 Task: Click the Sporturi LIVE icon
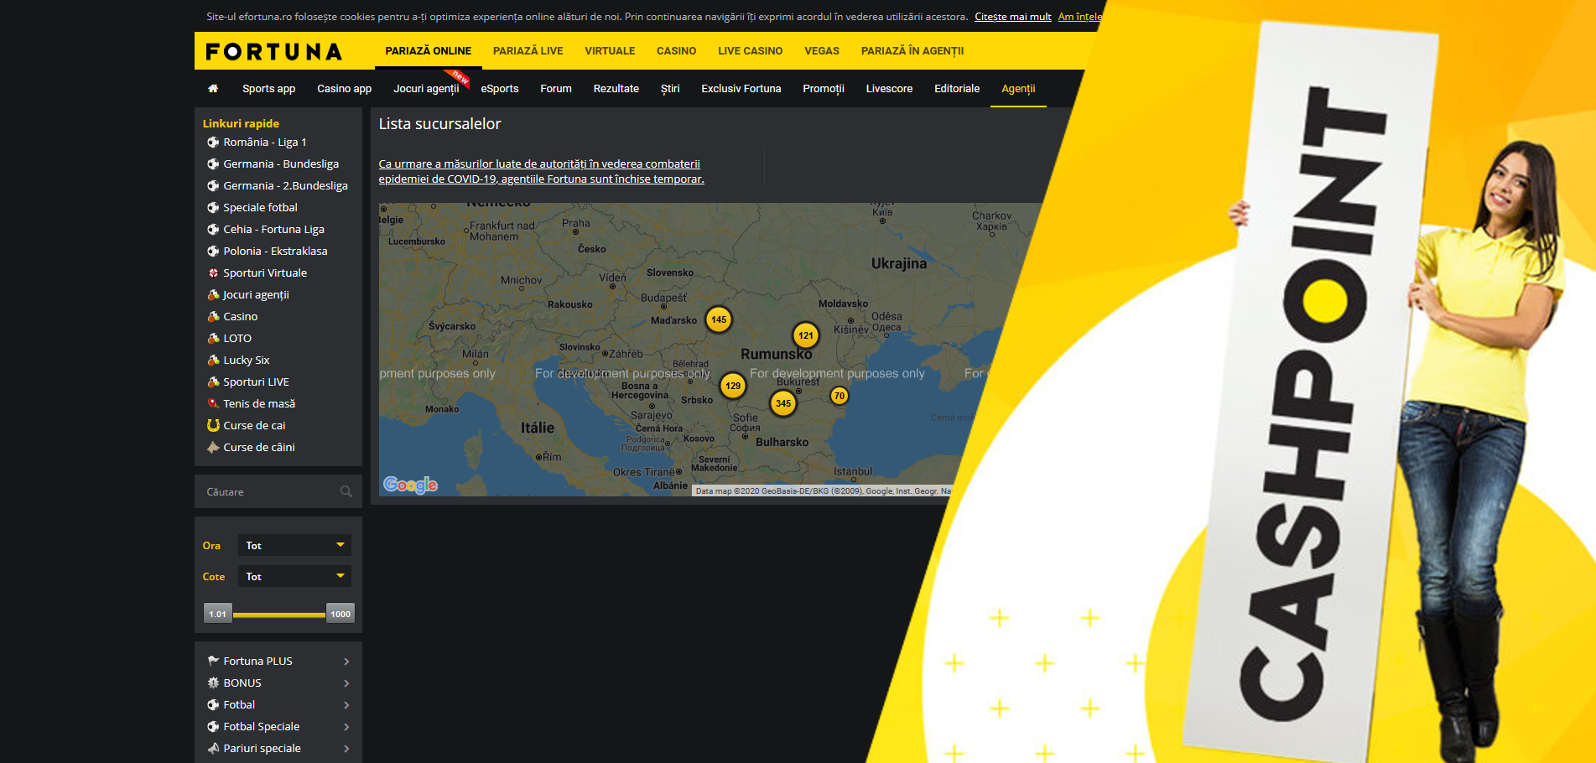[213, 382]
